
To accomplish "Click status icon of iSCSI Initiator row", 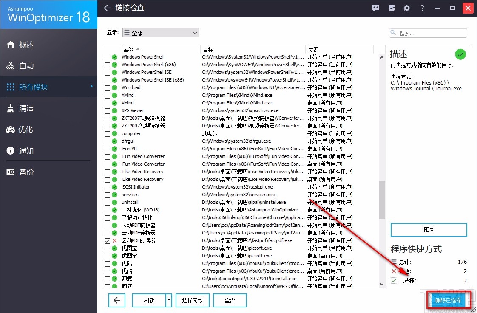I will (x=114, y=187).
